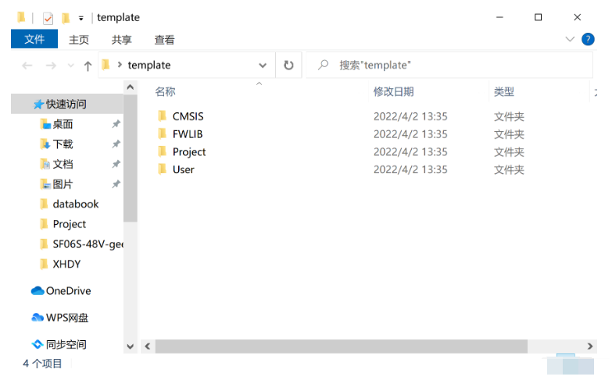The height and width of the screenshot is (380, 612).
Task: Toggle the pin beside 图片
Action: point(116,184)
